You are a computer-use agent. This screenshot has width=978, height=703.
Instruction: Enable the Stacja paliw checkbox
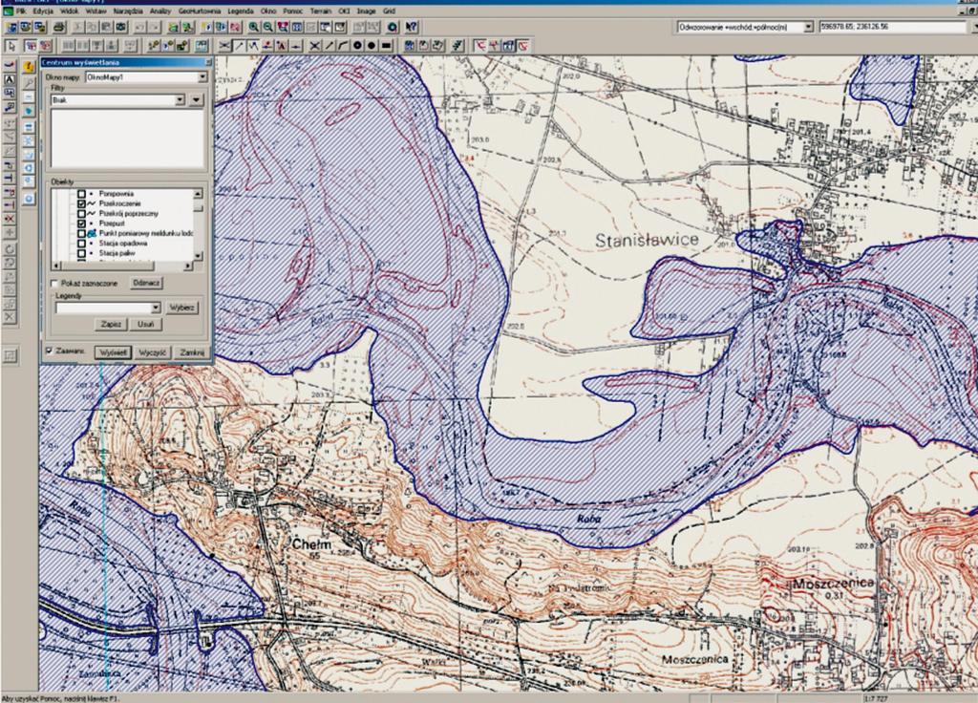tap(82, 253)
